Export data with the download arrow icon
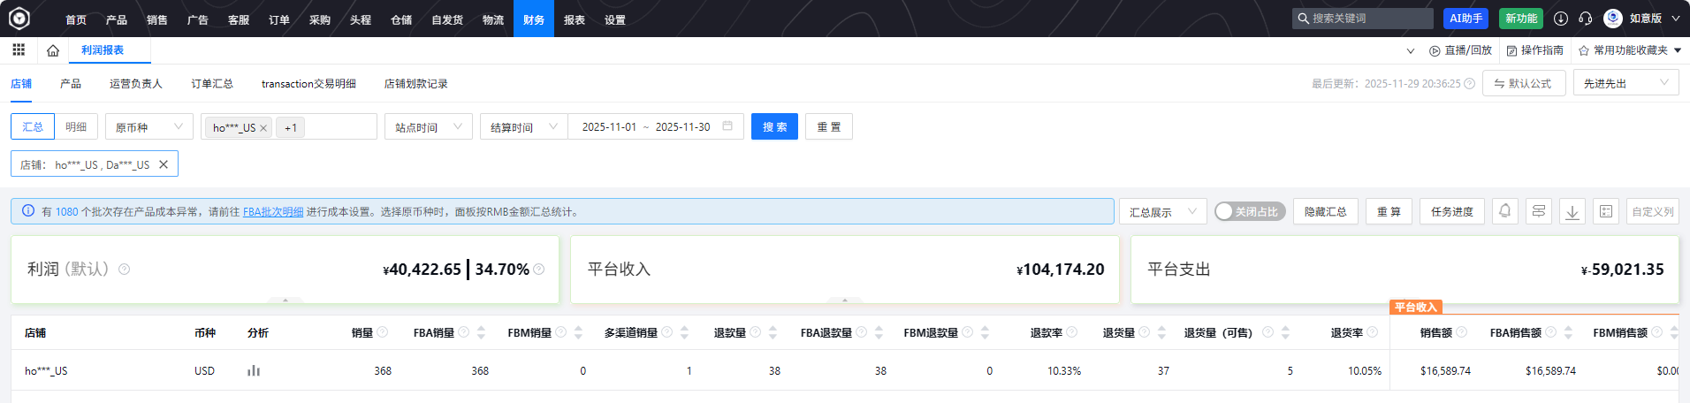This screenshot has width=1690, height=403. point(1572,211)
